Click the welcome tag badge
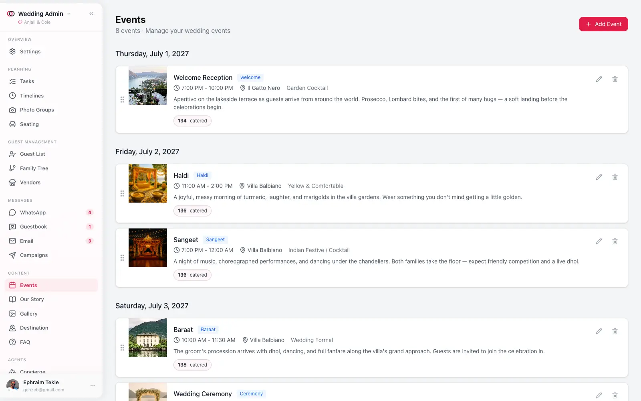 click(x=250, y=77)
